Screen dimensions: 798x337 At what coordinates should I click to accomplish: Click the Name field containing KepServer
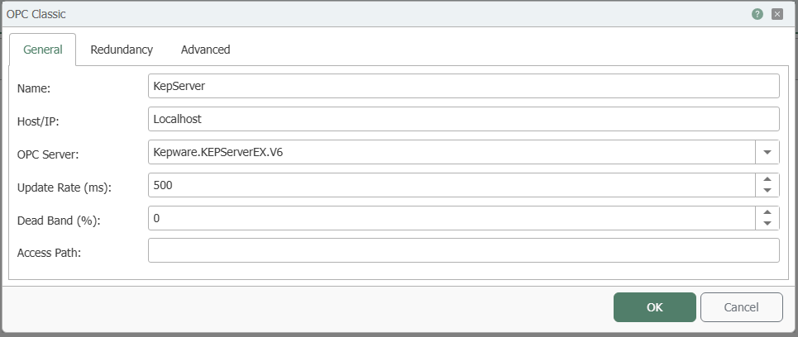coord(464,86)
